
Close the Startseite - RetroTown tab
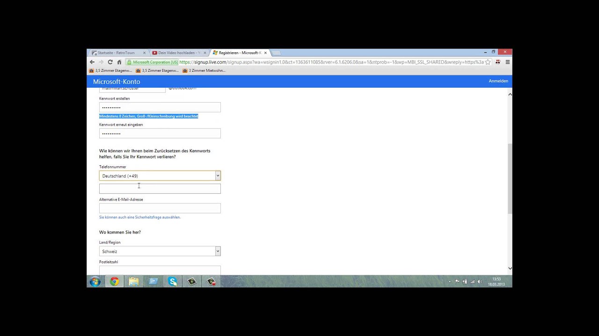click(x=144, y=53)
